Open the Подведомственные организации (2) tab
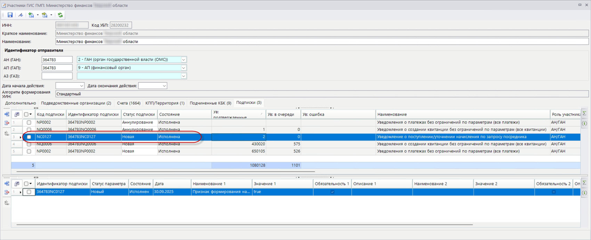Viewport: 591px width, 240px height. pyautogui.click(x=76, y=103)
